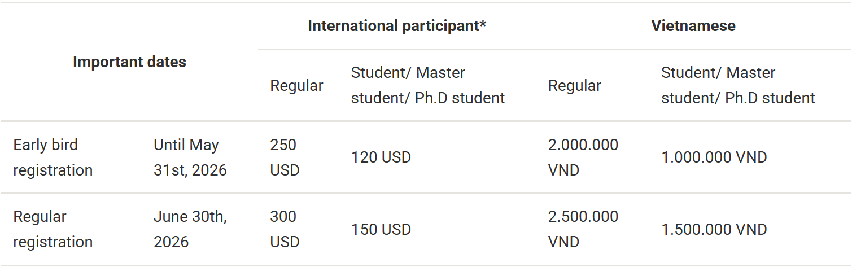Click the 250 USD fee cell
Screen dimensions: 852x267
285,157
